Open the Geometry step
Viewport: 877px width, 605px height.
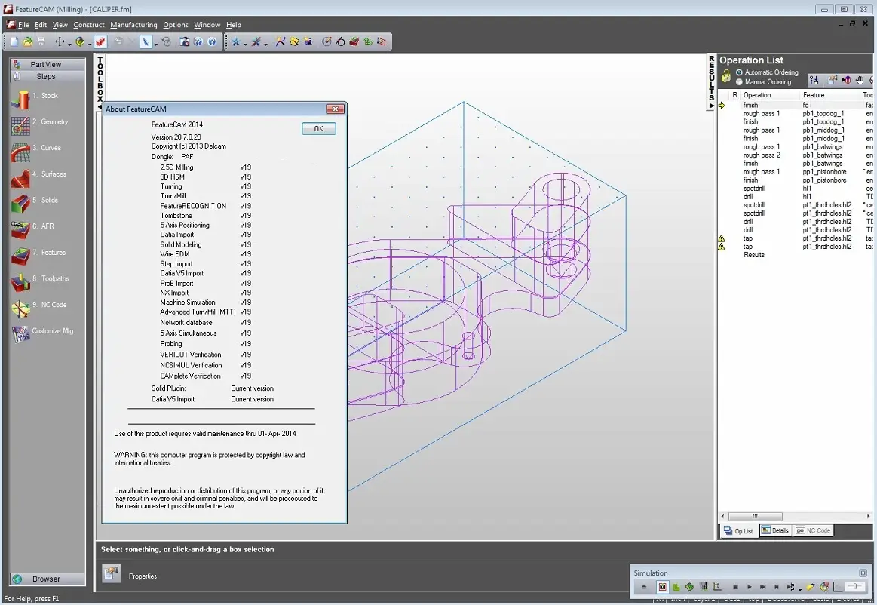(x=39, y=124)
